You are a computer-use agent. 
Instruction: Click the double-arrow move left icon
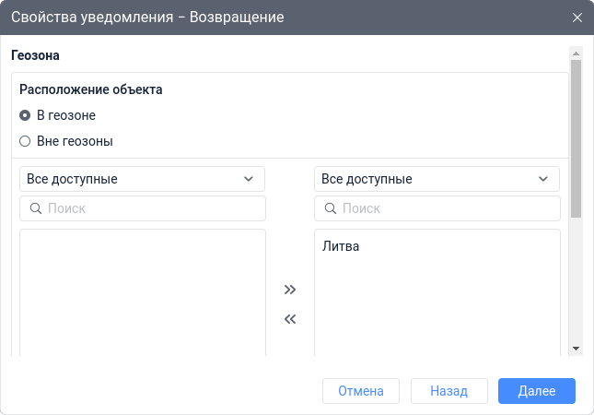coord(290,320)
